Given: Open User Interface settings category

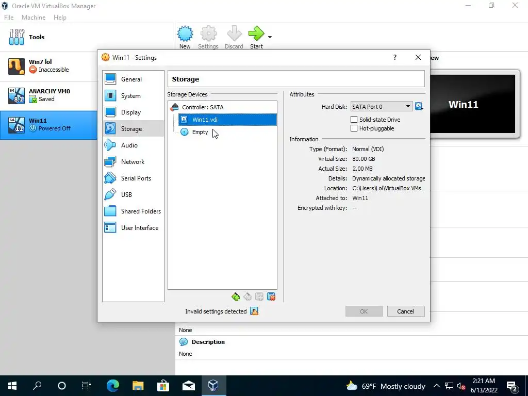Looking at the screenshot, I should pos(133,227).
